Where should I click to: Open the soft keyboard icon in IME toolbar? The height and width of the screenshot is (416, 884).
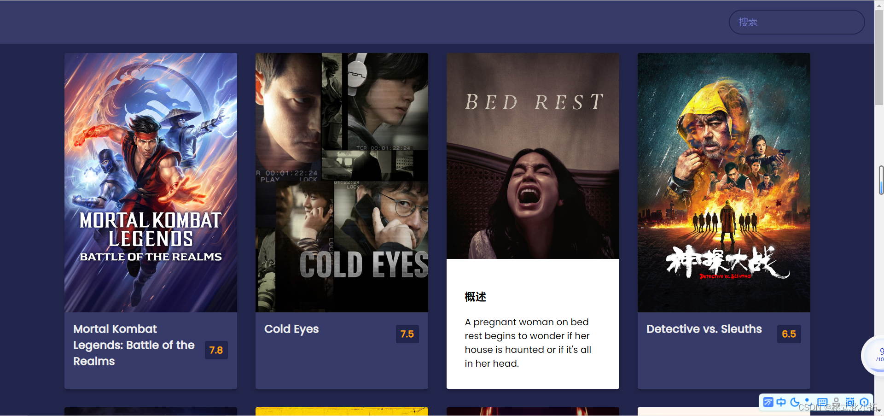click(822, 403)
